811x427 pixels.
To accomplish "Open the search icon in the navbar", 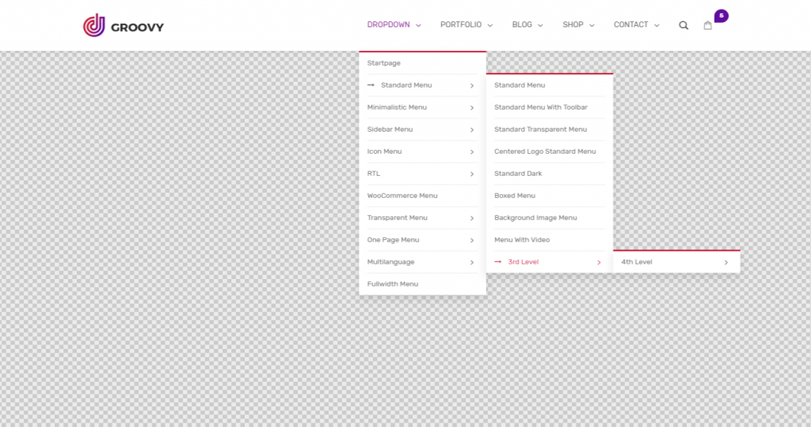I will pos(683,24).
